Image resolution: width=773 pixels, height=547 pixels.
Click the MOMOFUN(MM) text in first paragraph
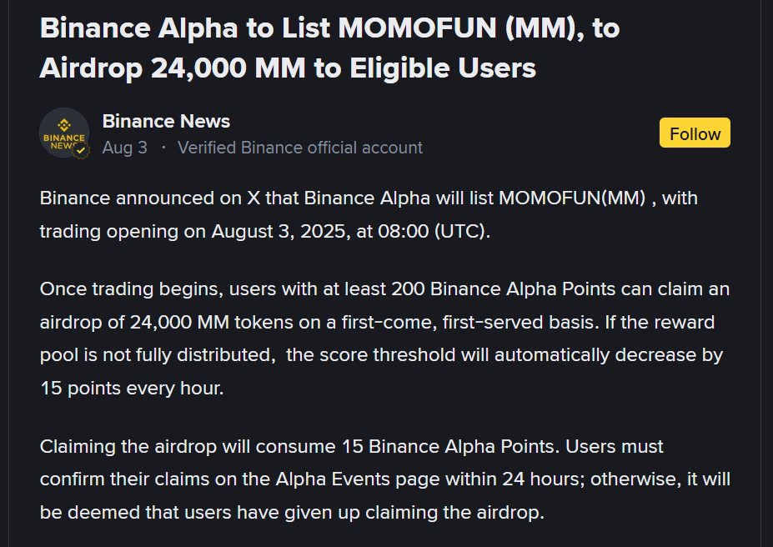coord(572,198)
